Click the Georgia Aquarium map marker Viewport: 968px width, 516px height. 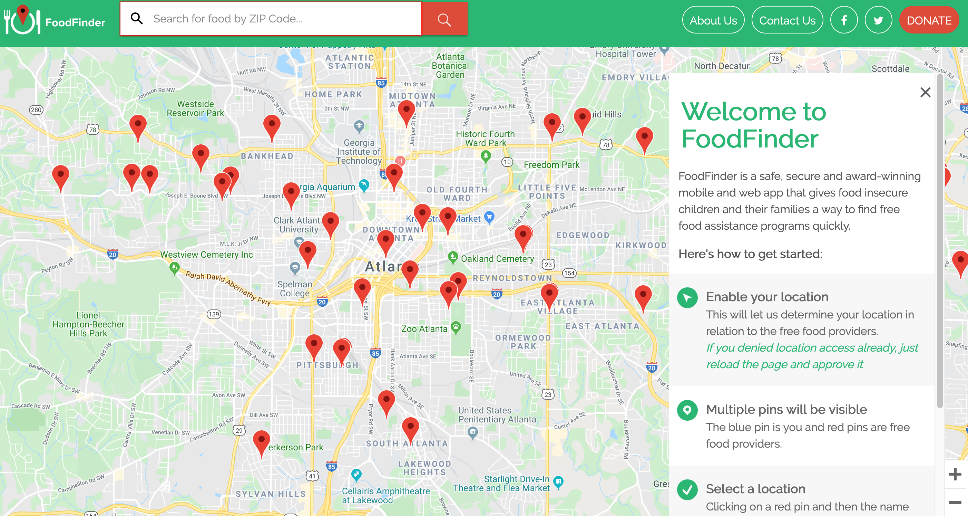click(364, 184)
